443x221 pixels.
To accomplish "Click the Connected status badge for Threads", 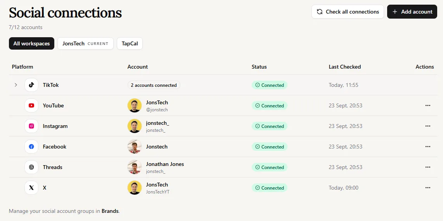I will (x=270, y=167).
